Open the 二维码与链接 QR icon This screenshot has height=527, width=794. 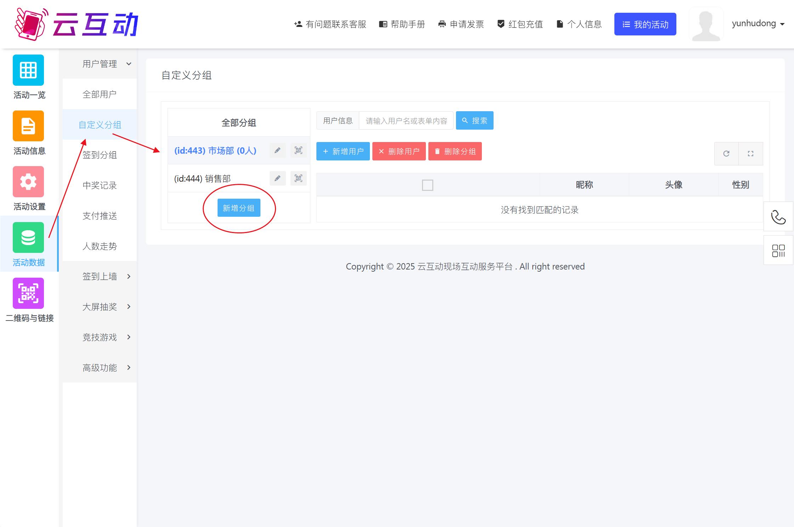28,293
